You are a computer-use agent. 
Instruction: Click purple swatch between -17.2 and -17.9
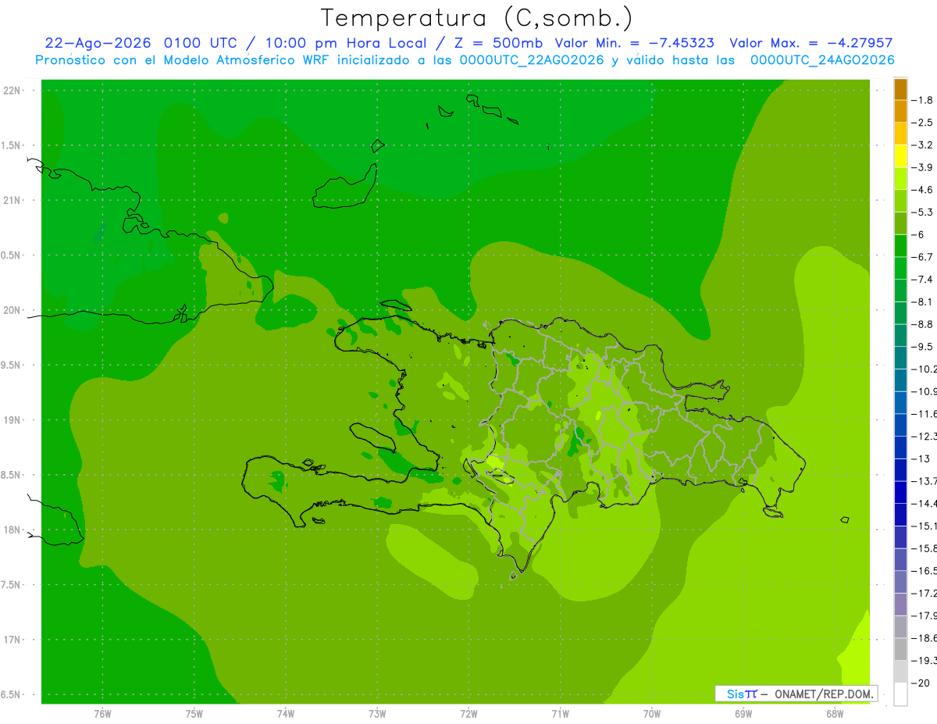point(900,604)
